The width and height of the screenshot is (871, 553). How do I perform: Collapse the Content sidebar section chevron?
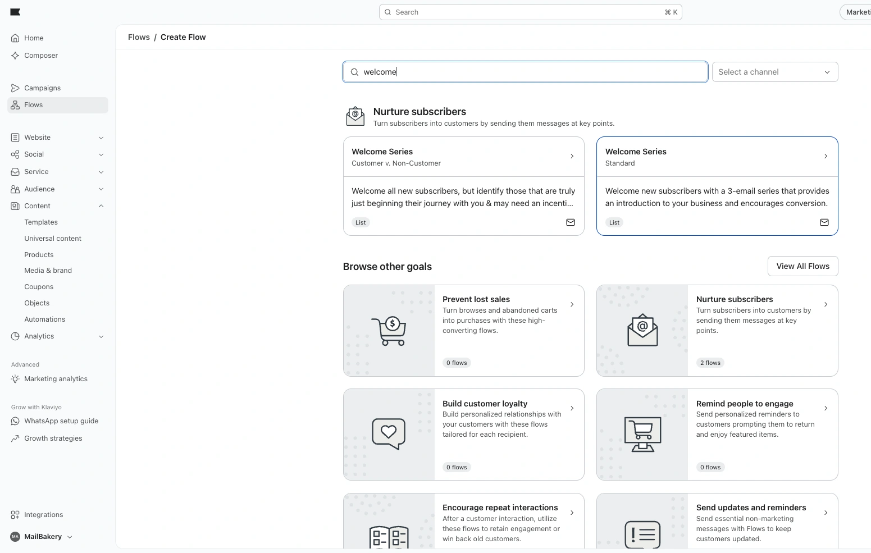click(101, 206)
